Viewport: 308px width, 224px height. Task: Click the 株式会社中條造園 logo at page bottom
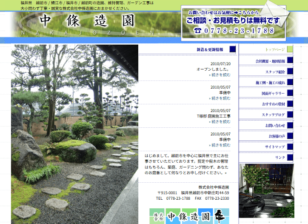click(189, 216)
